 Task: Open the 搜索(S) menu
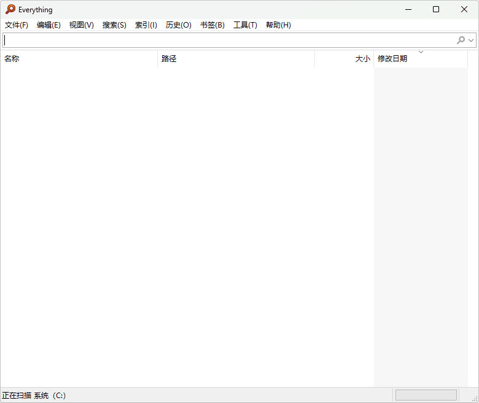114,25
